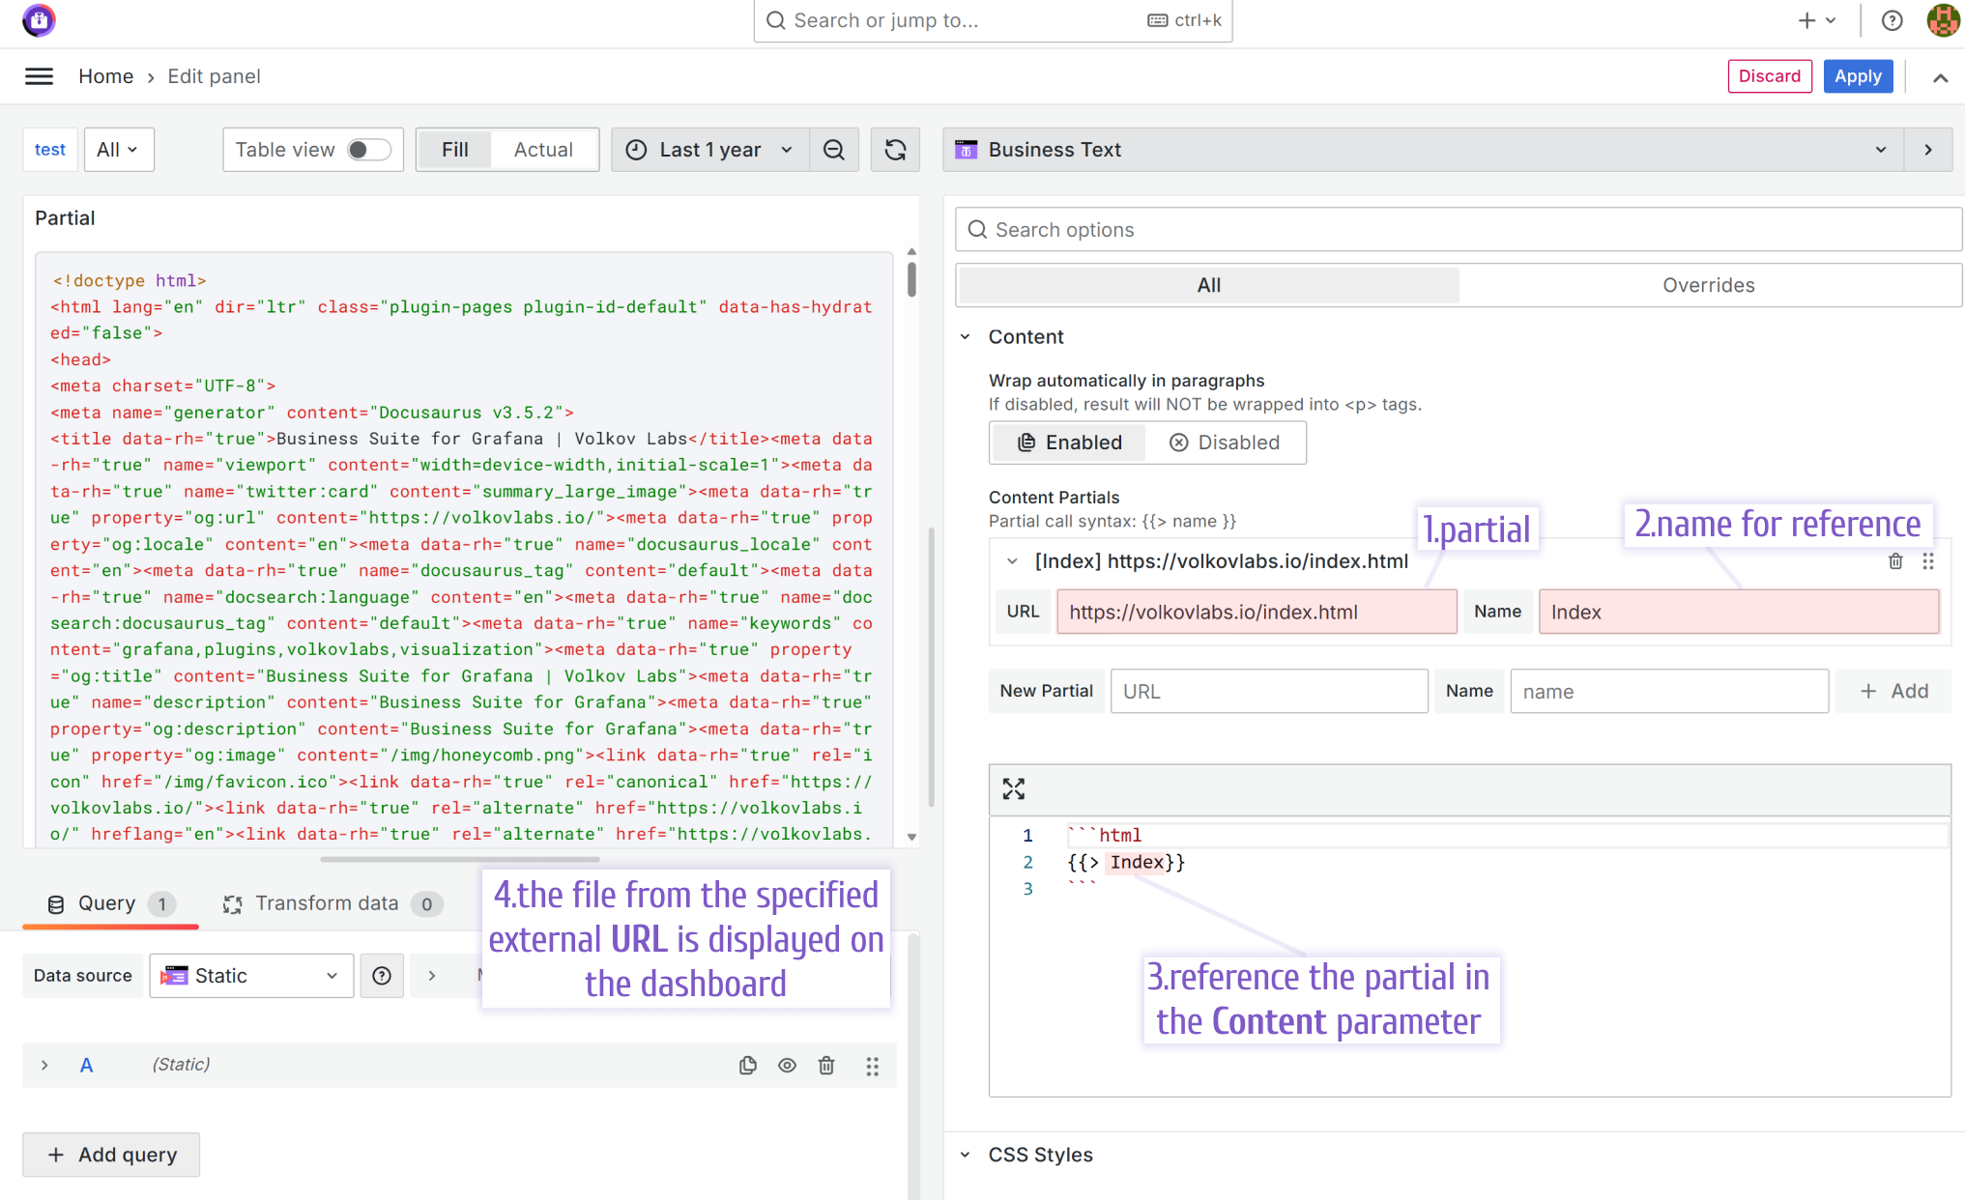Toggle the Table view switch
Screen dimensions: 1965x1200
pos(368,150)
